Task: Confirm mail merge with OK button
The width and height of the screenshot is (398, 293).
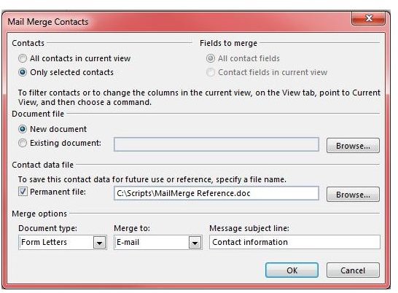Action: [292, 270]
